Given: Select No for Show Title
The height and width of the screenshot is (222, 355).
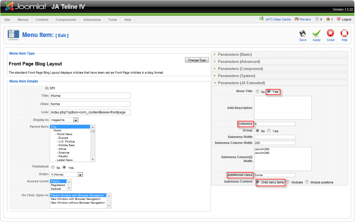Looking at the screenshot, I should point(257,91).
